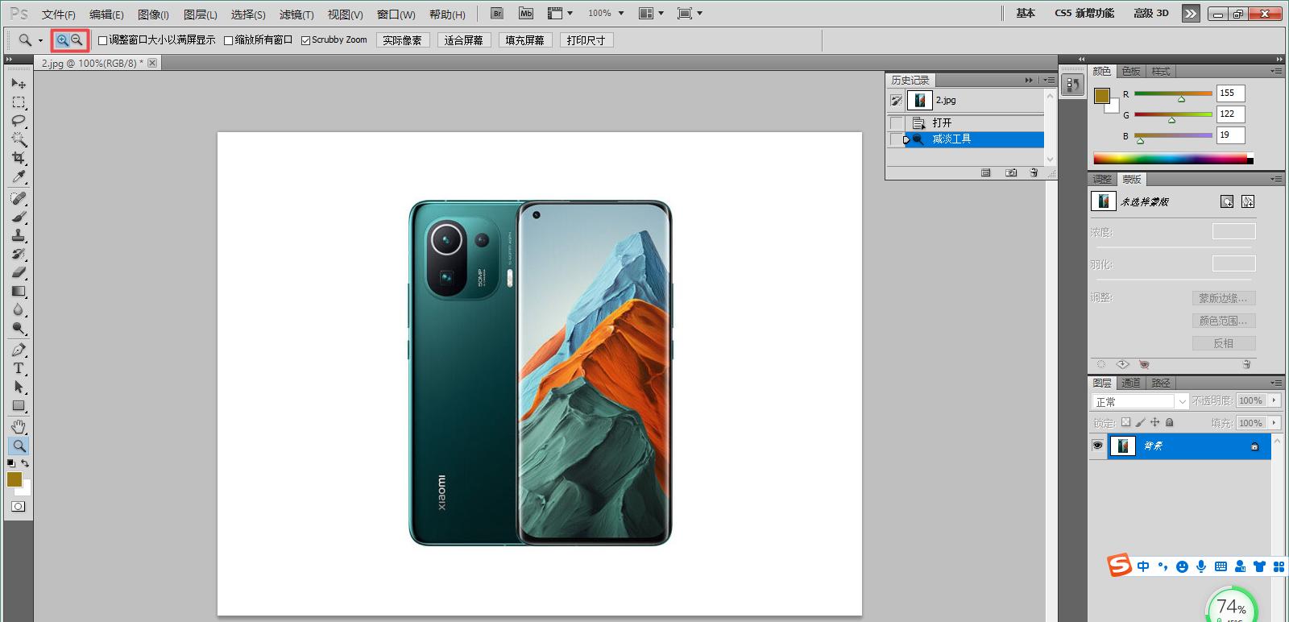Create new document from current state
Viewport: 1289px width, 622px height.
[985, 172]
